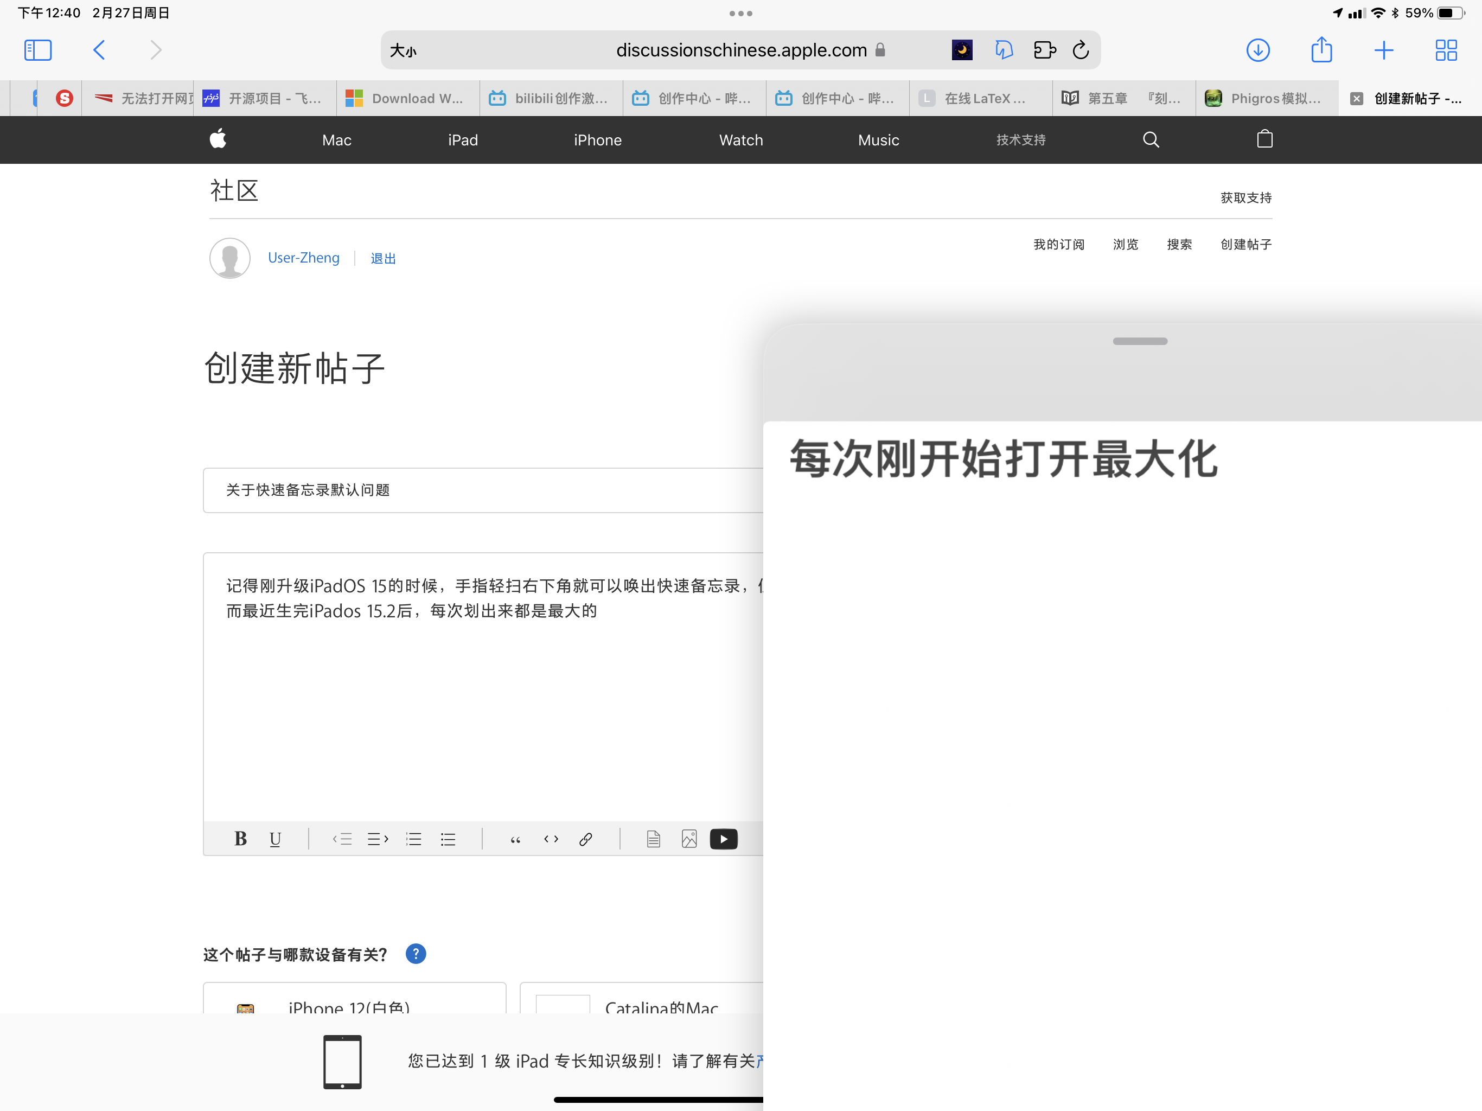1482x1111 pixels.
Task: Click the blue help question mark
Action: pos(416,954)
